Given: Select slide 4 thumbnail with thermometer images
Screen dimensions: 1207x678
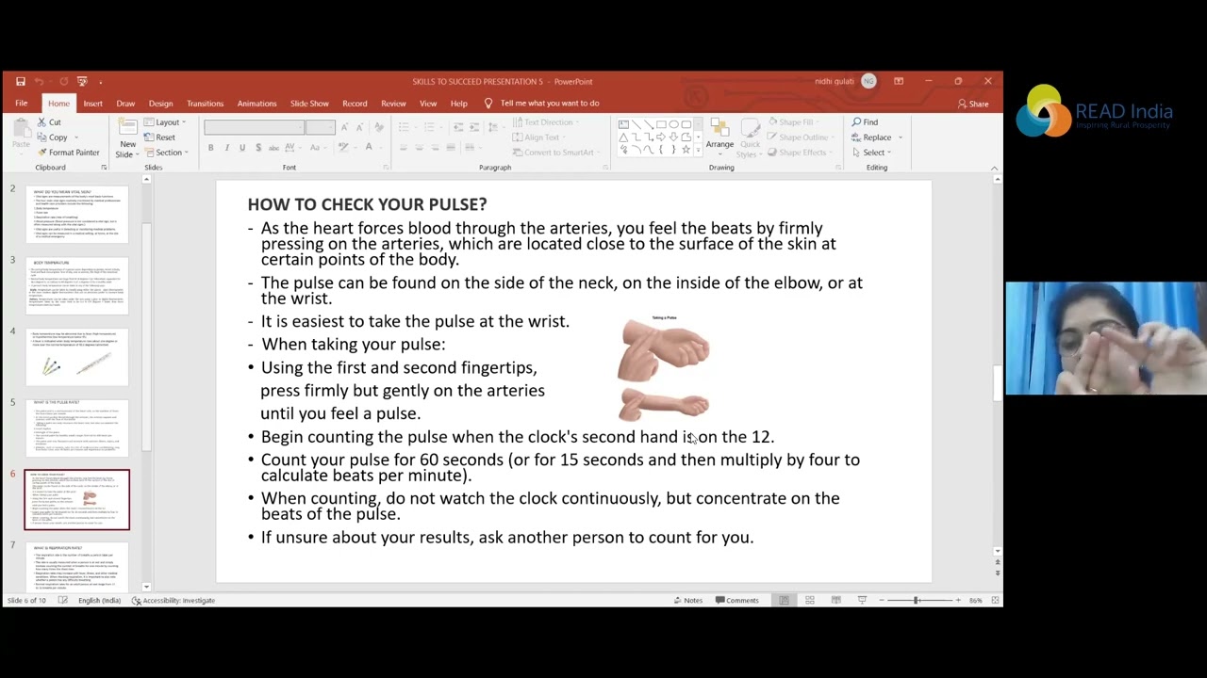Looking at the screenshot, I should pos(77,357).
